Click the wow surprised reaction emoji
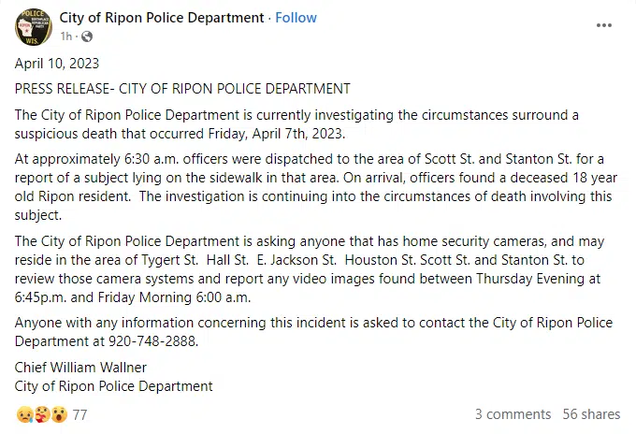636x434 pixels. 59,414
